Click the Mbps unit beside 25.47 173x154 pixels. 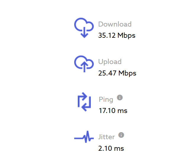tap(127, 73)
